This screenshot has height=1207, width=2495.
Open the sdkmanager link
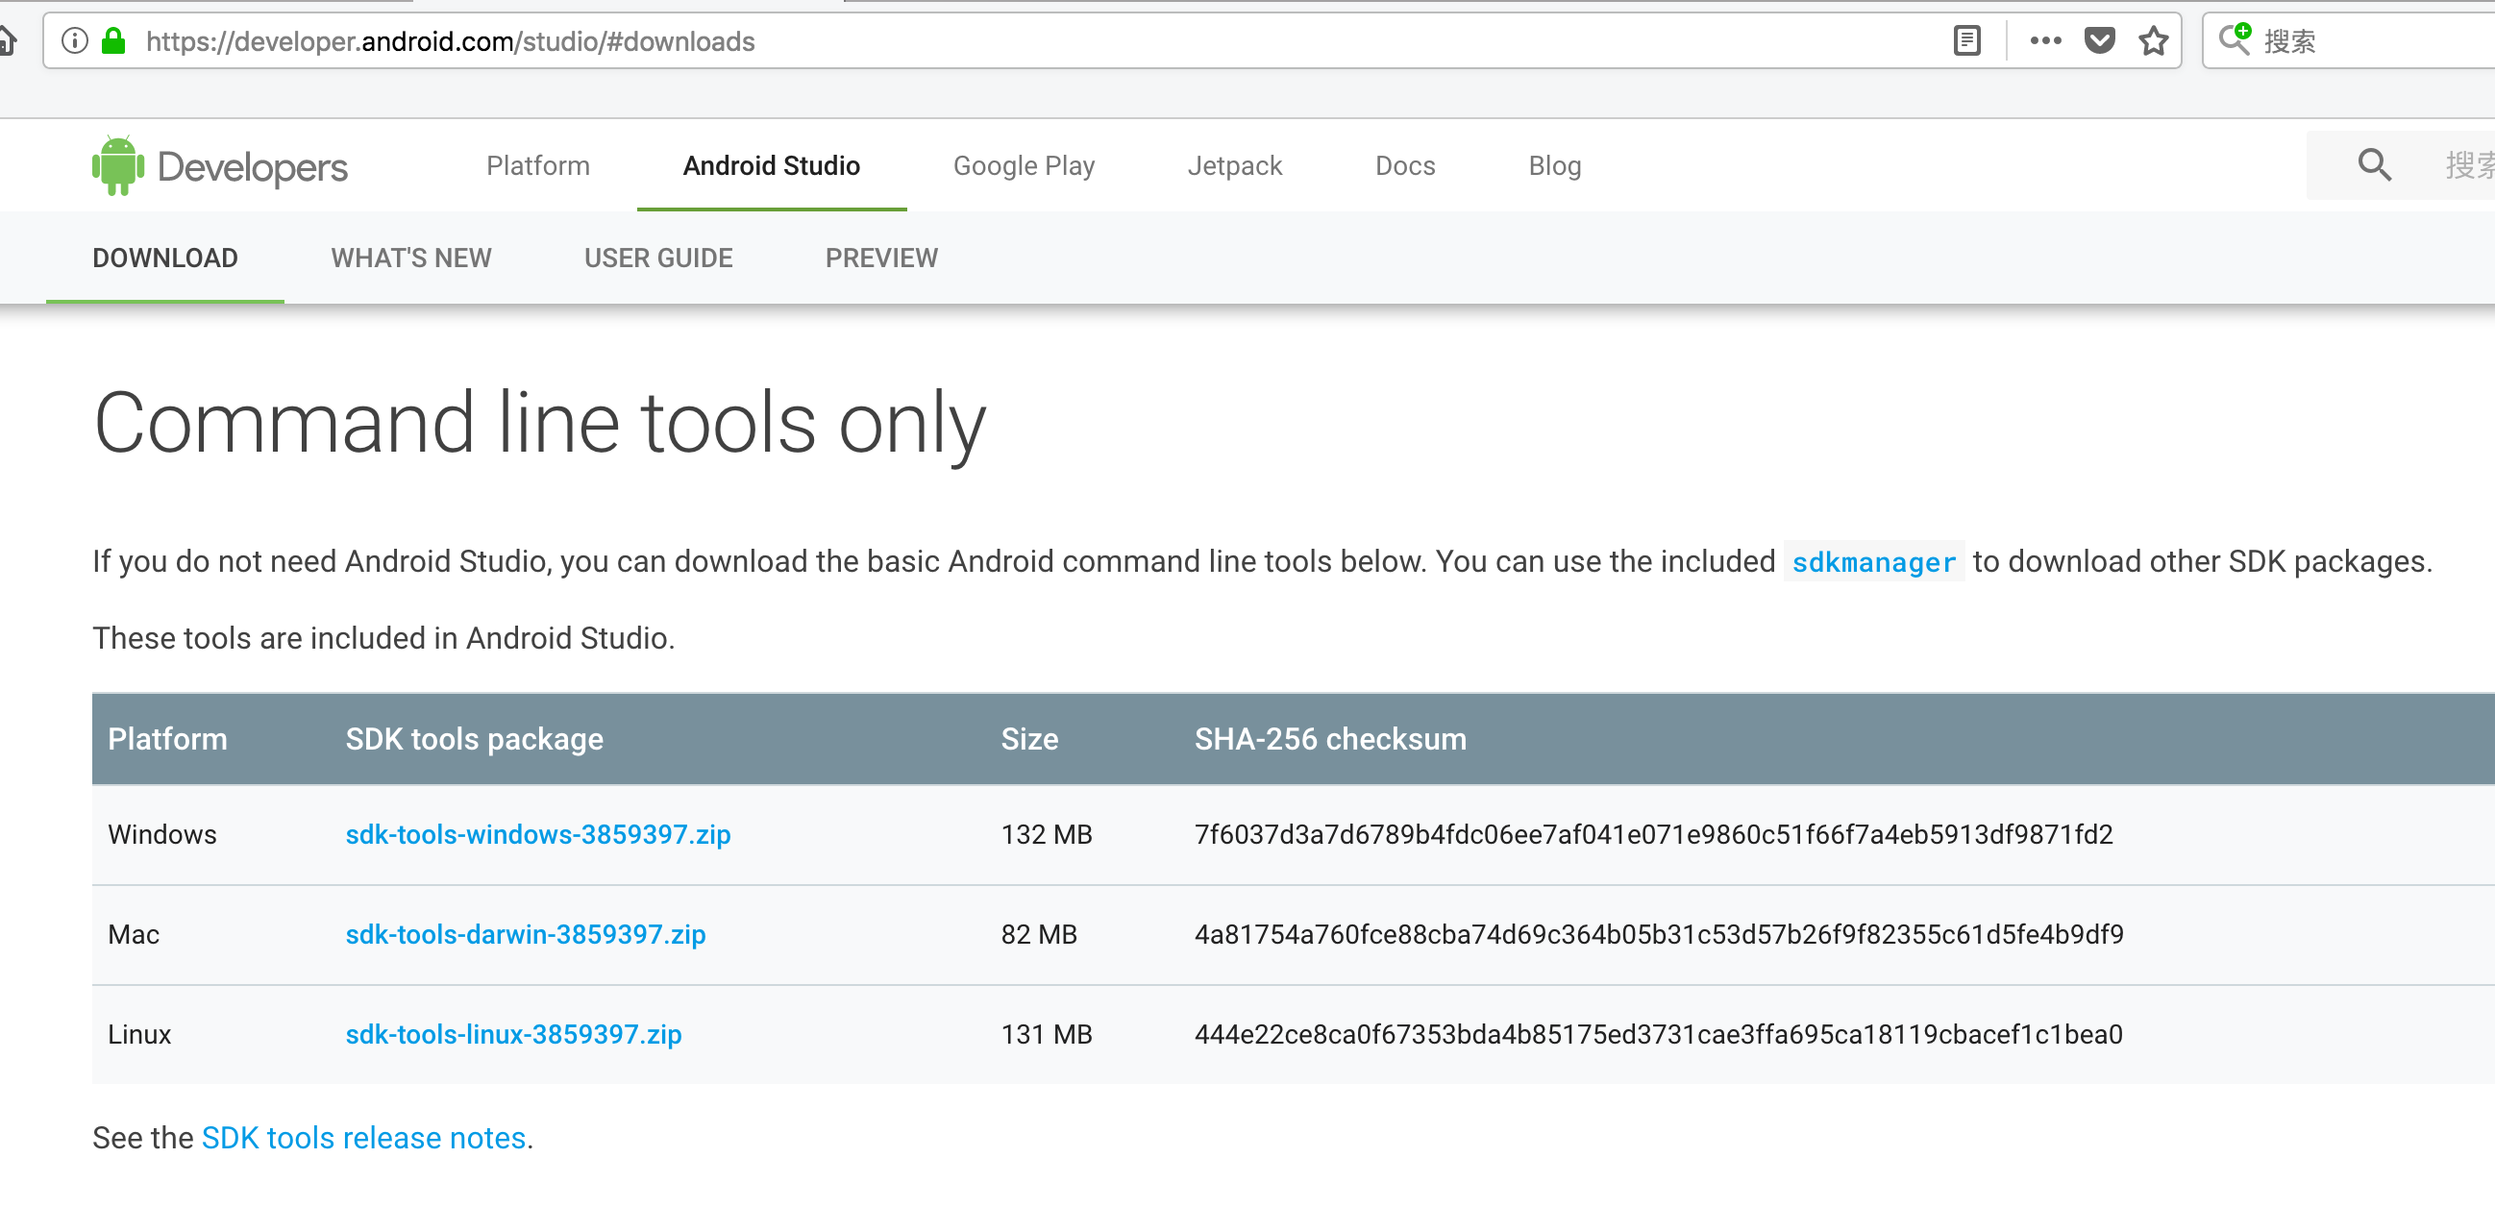pyautogui.click(x=1873, y=562)
